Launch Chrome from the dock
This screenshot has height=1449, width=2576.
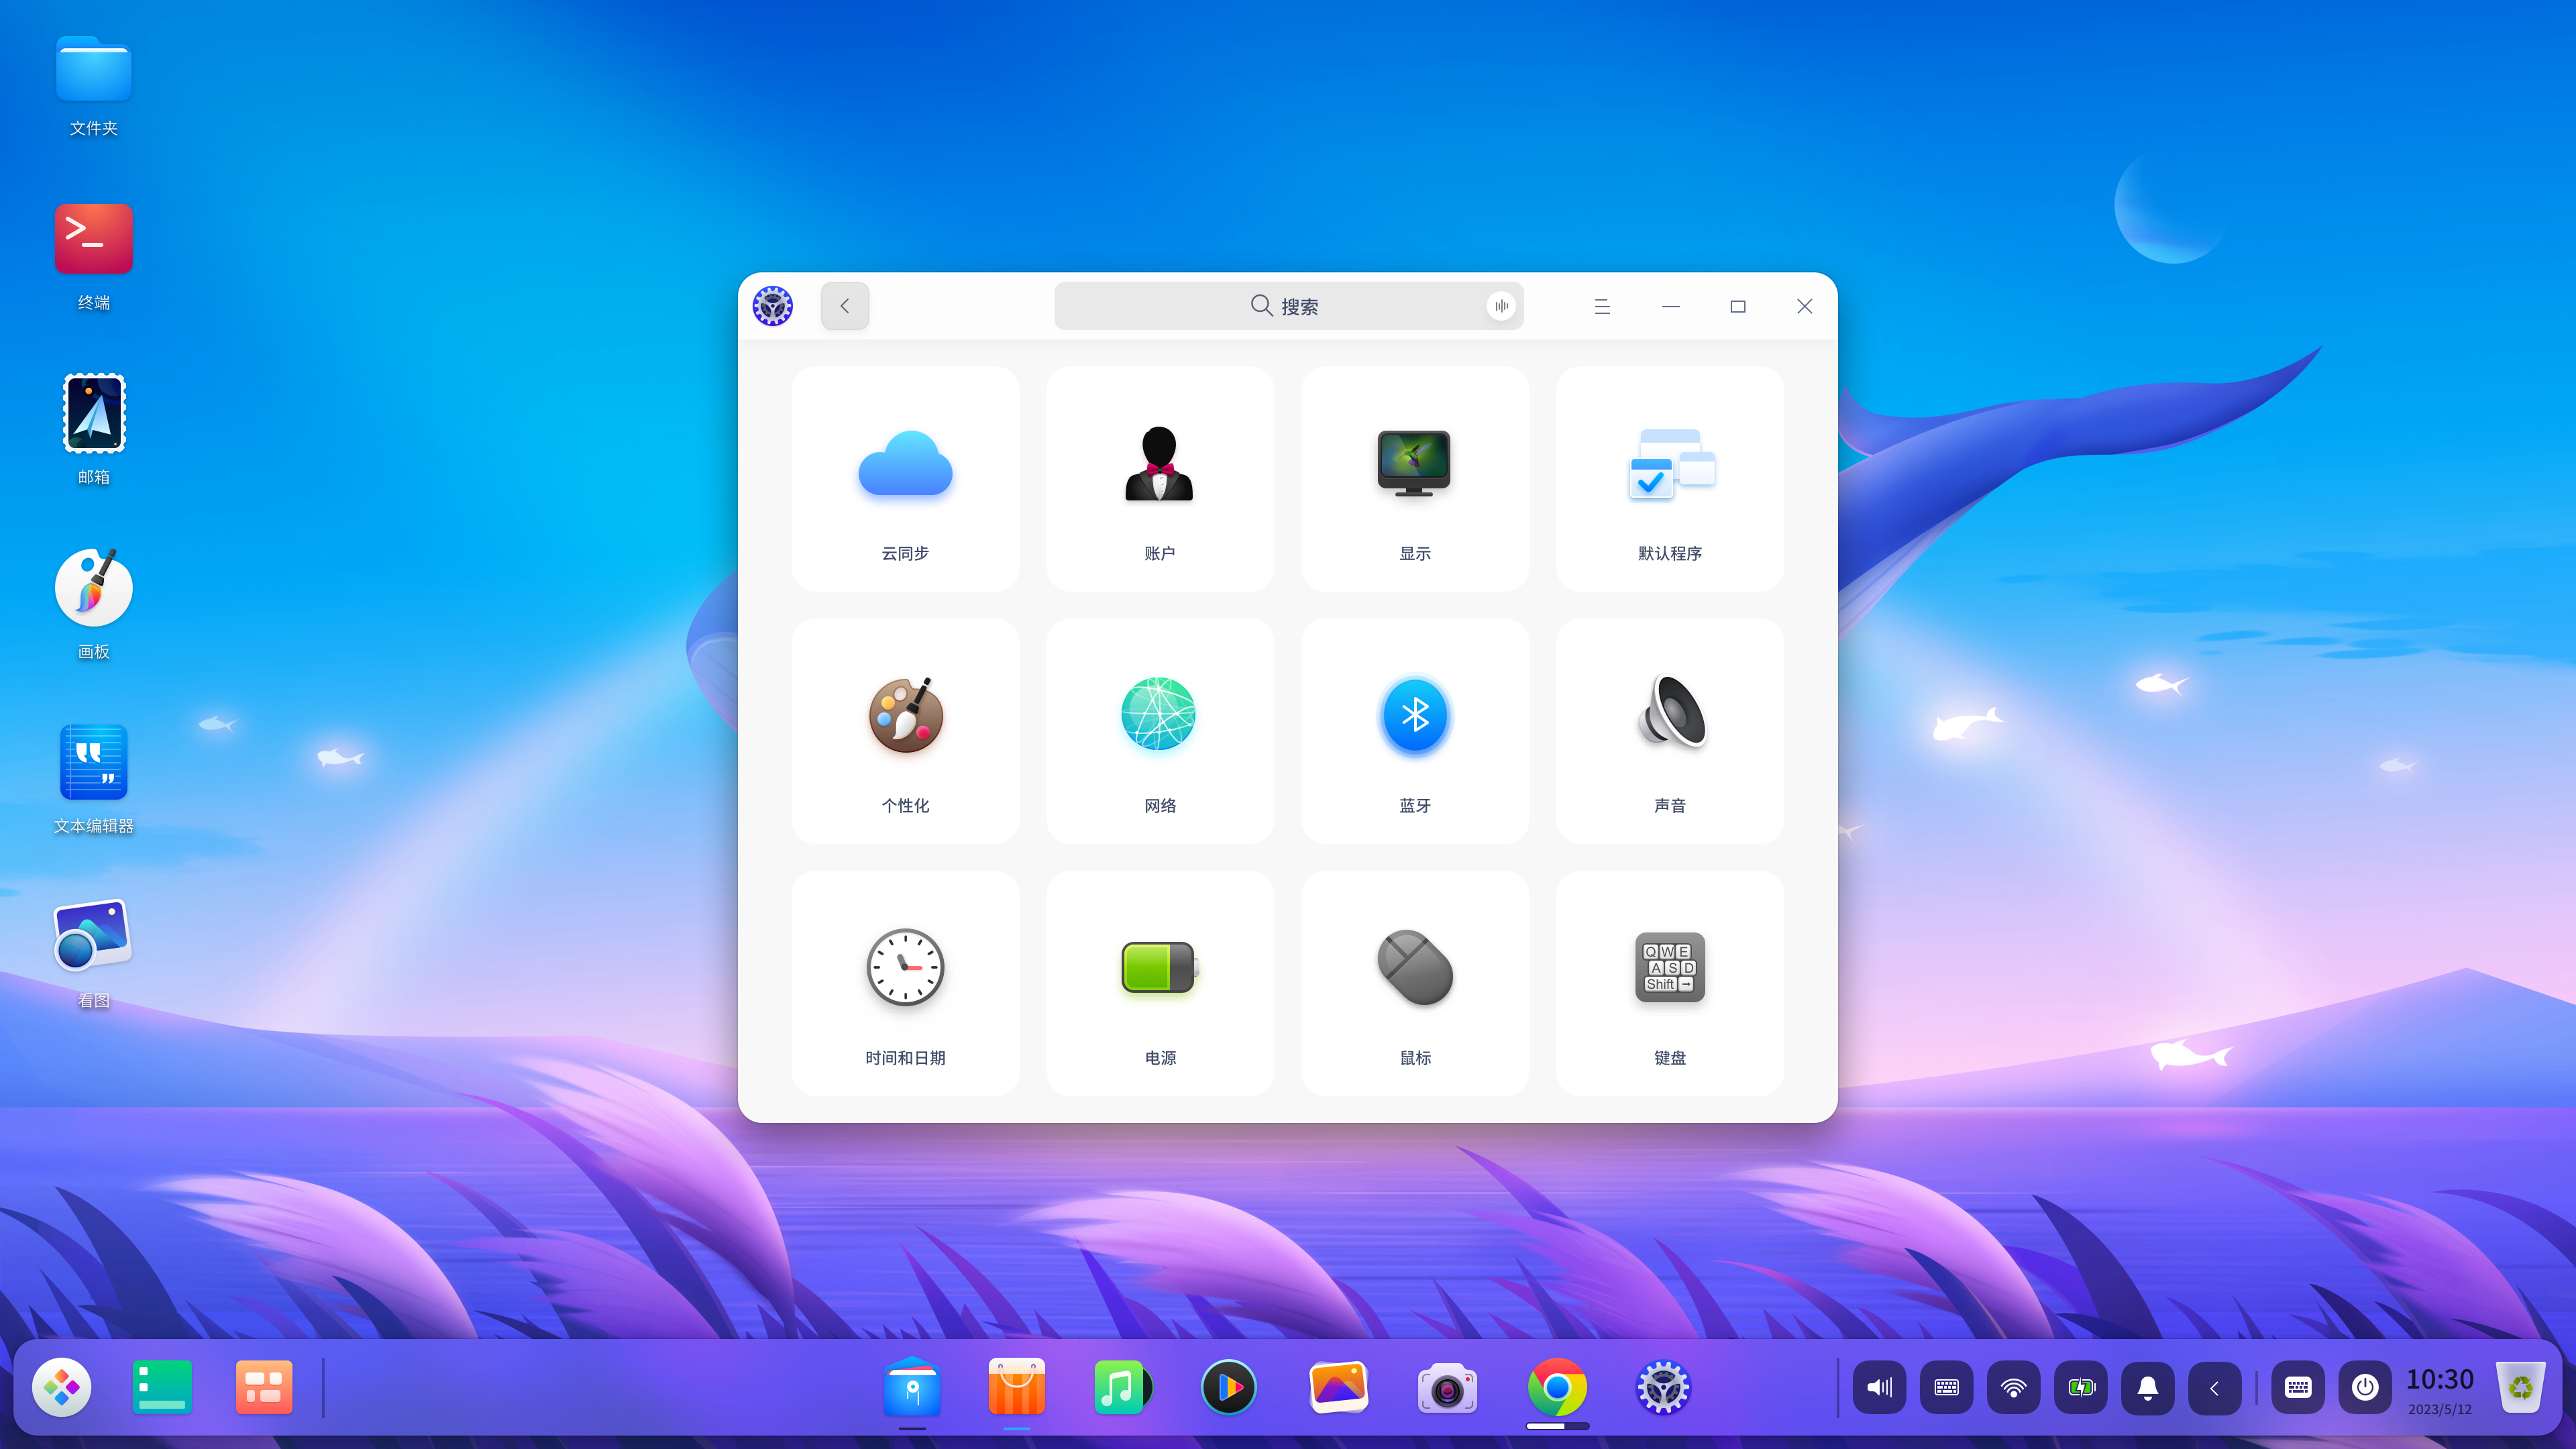click(1556, 1388)
